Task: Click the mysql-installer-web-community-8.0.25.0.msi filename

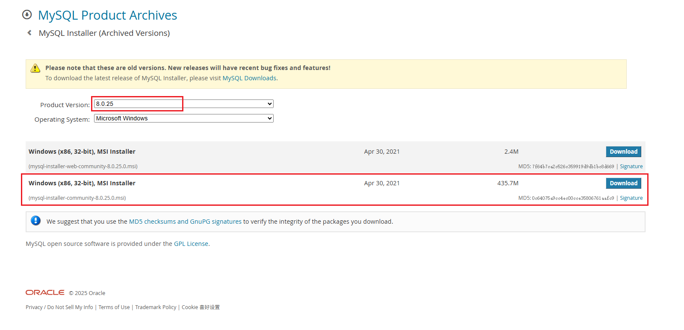Action: point(83,166)
